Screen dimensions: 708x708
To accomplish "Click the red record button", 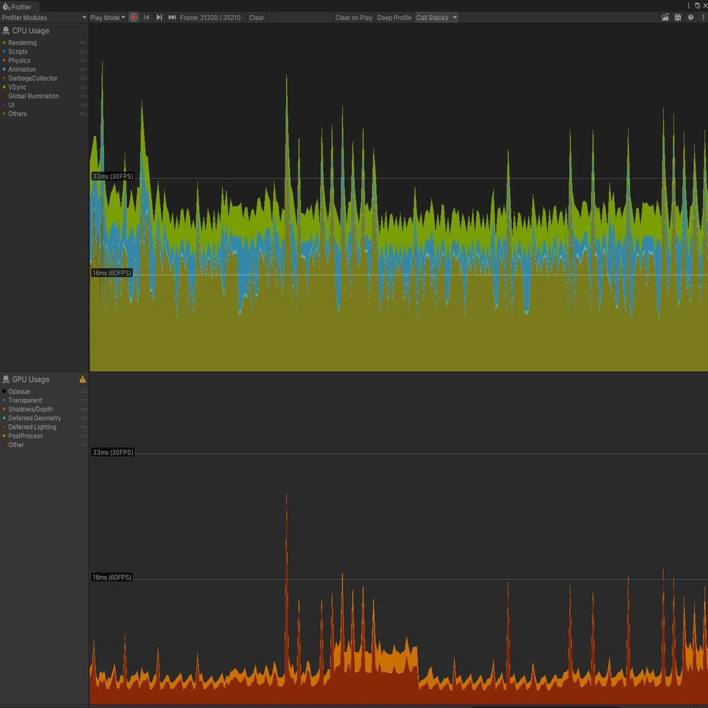I will click(x=134, y=17).
